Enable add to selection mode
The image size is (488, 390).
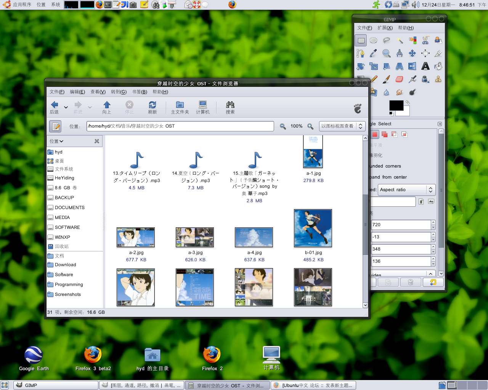click(385, 134)
